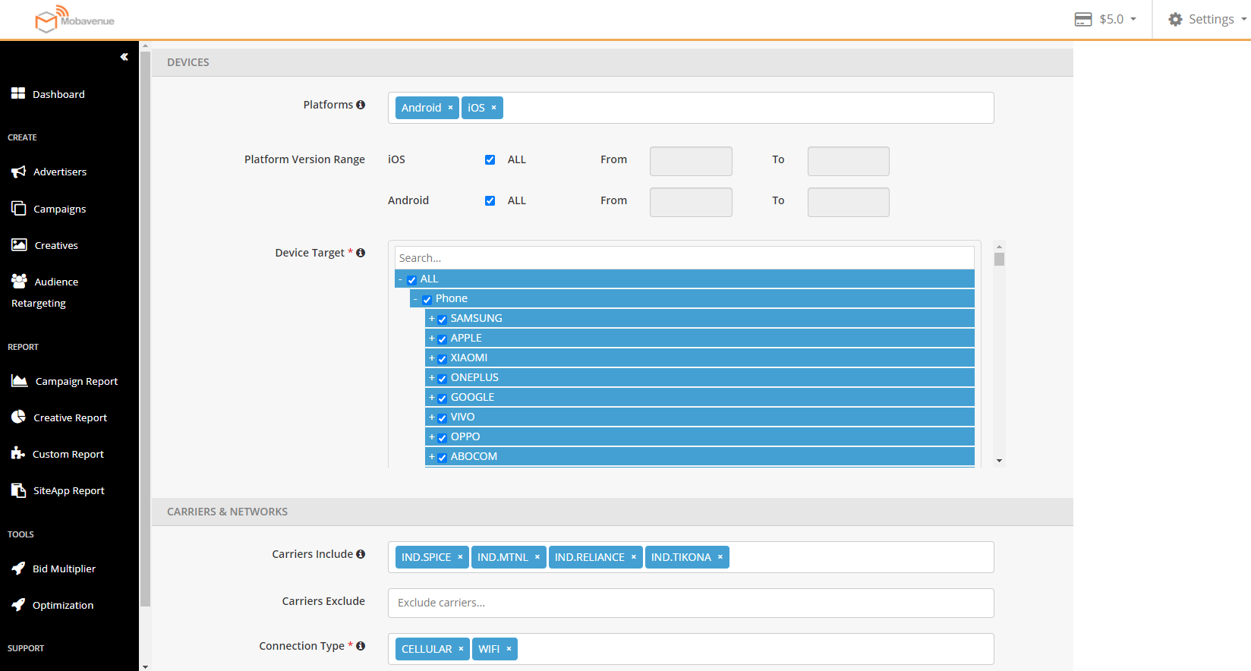Collapse the sidebar with the double-arrow icon
1251x671 pixels.
[124, 57]
